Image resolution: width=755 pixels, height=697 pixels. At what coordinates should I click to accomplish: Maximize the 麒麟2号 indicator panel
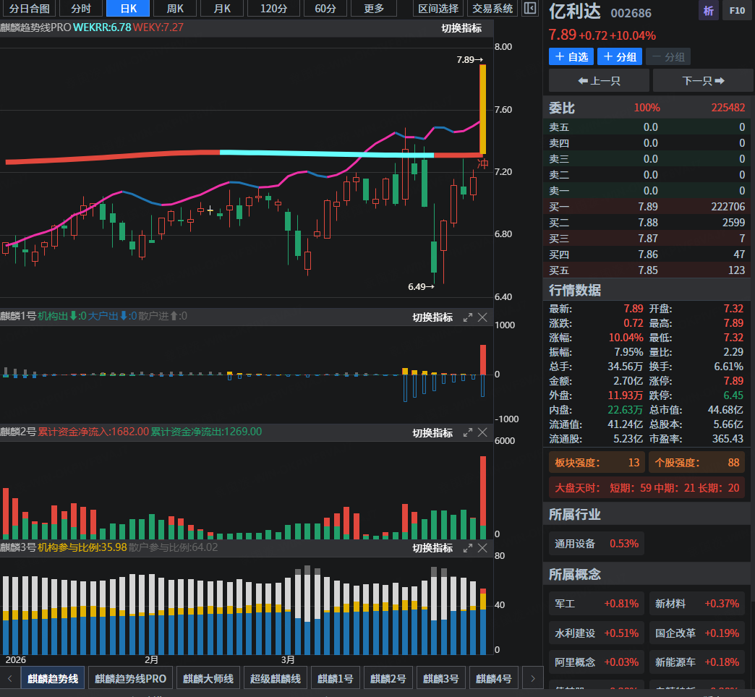click(467, 432)
